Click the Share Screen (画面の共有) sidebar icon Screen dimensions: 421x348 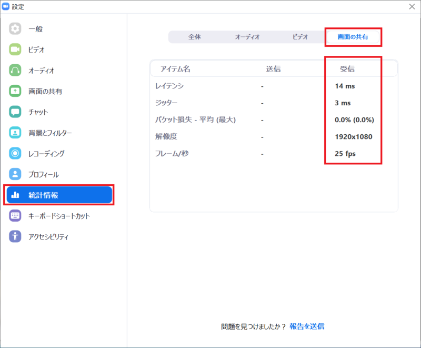pos(15,91)
